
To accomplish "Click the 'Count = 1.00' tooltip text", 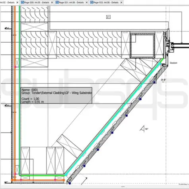I will click(30, 99).
